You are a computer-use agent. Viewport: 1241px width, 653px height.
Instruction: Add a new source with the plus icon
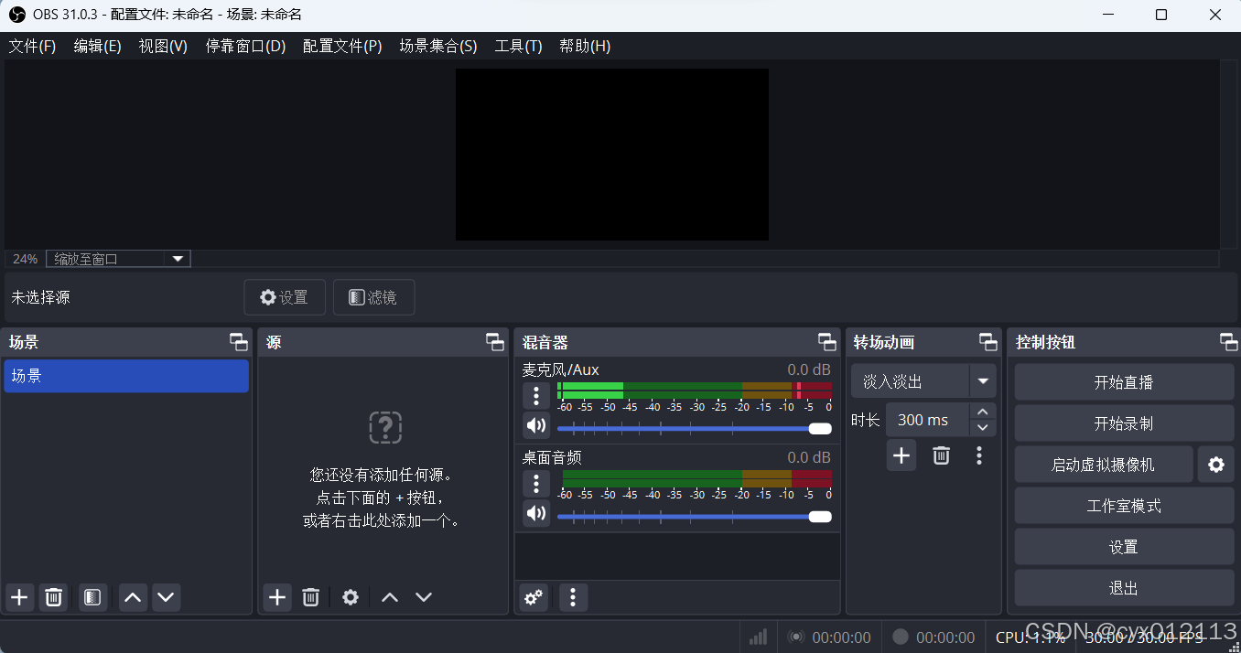276,597
